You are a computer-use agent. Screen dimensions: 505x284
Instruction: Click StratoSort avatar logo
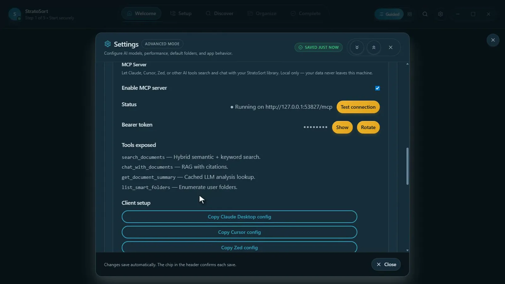(15, 14)
